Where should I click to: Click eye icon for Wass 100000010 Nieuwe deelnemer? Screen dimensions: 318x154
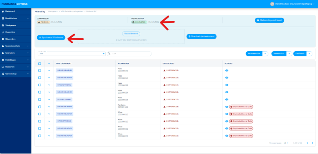click(227, 114)
